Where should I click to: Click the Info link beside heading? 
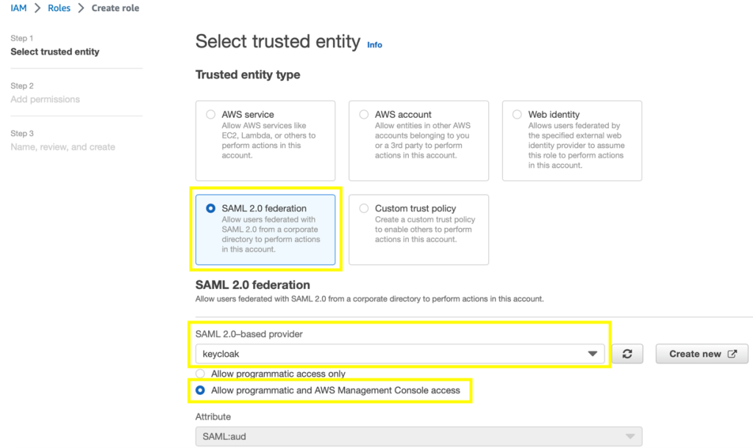[374, 45]
